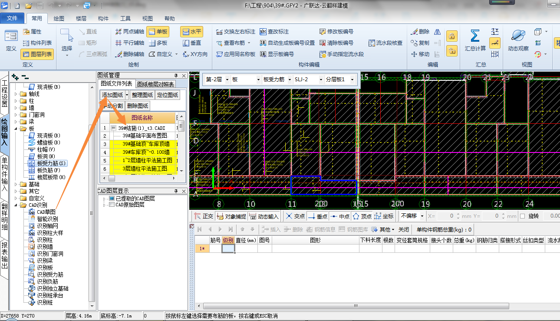This screenshot has height=321, width=560.
Task: Choose the 多板 multi-slab mode
Action: tap(158, 43)
